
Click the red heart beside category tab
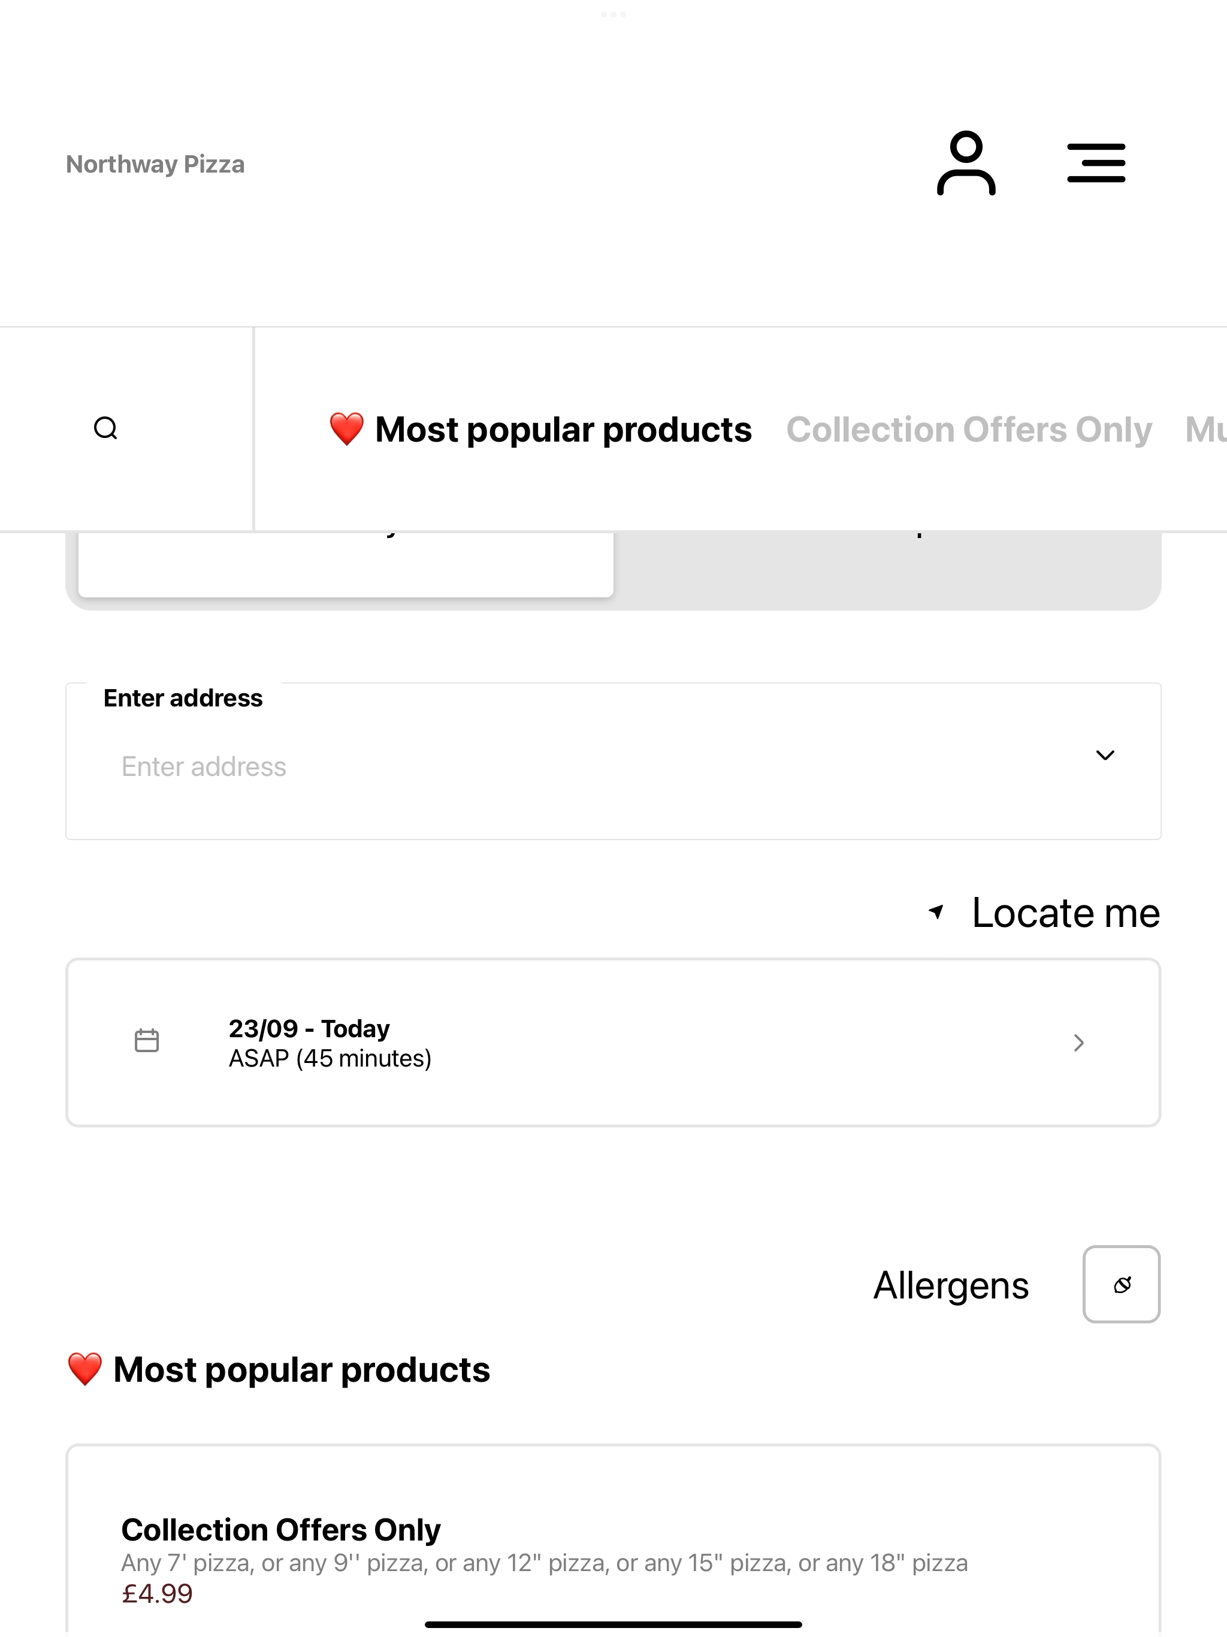click(x=346, y=429)
